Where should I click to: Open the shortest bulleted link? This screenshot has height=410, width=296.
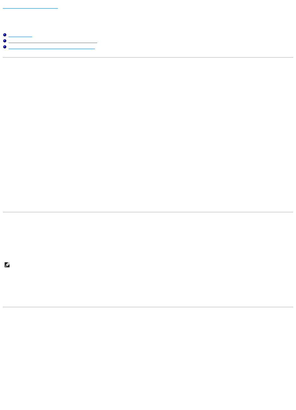click(x=20, y=35)
